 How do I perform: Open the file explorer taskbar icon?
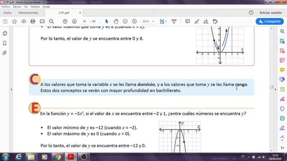[31, 157]
